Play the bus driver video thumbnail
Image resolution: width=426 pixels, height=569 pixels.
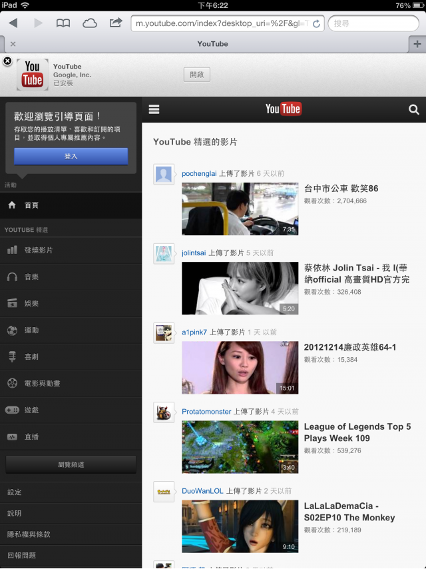point(240,209)
